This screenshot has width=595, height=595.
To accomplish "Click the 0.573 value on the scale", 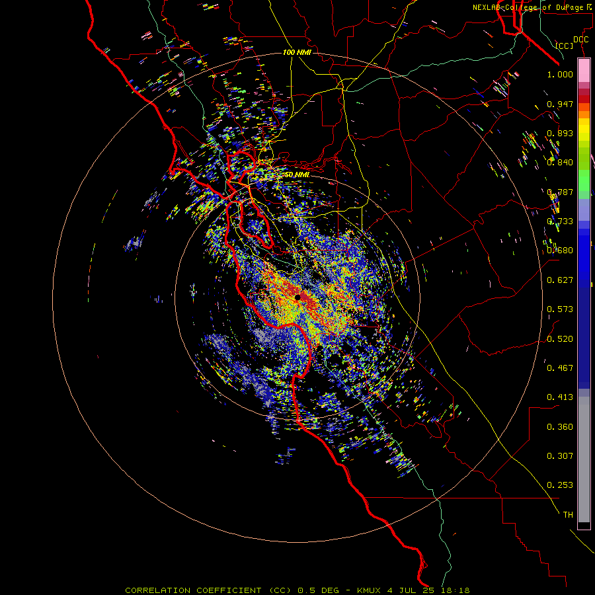I will [560, 309].
